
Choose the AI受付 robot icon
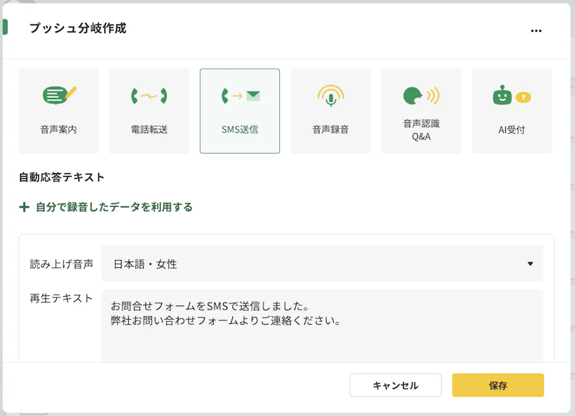(512, 96)
